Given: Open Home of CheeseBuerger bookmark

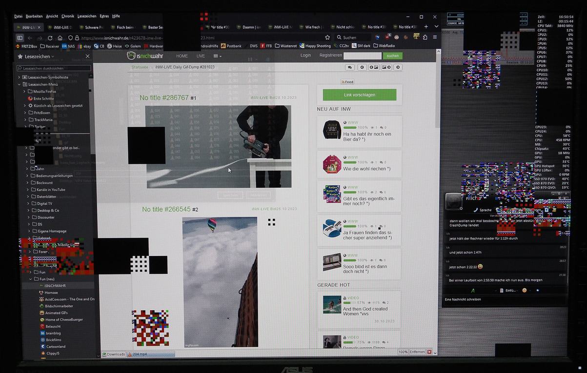Looking at the screenshot, I should point(61,320).
